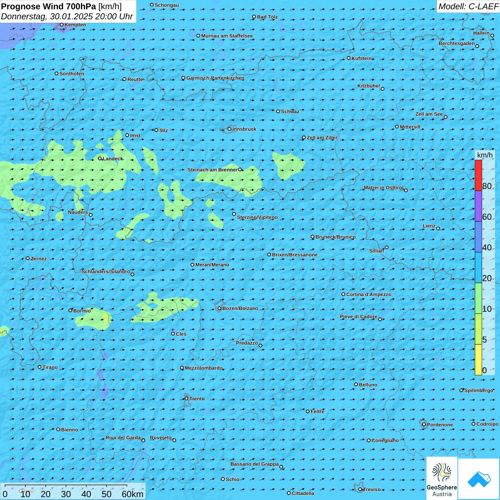Click the red 80 km/h legend color
The width and height of the screenshot is (500, 500).
click(478, 175)
